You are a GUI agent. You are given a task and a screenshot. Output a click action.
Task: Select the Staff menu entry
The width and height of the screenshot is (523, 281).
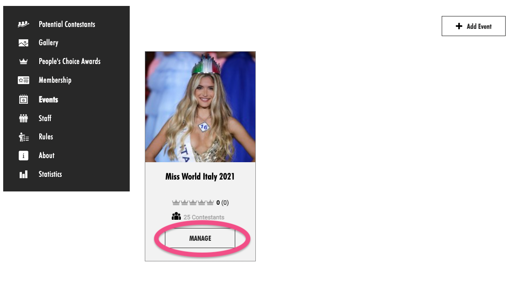click(45, 118)
